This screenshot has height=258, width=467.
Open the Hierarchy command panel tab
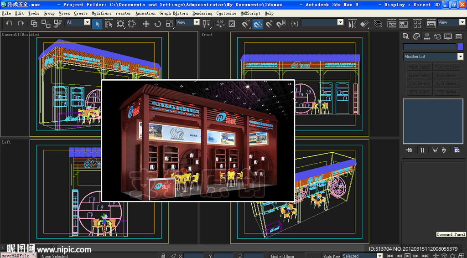(x=427, y=36)
